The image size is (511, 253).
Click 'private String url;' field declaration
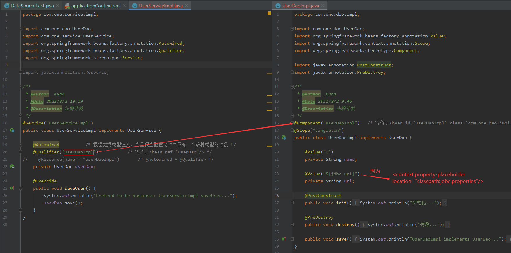[x=330, y=181]
